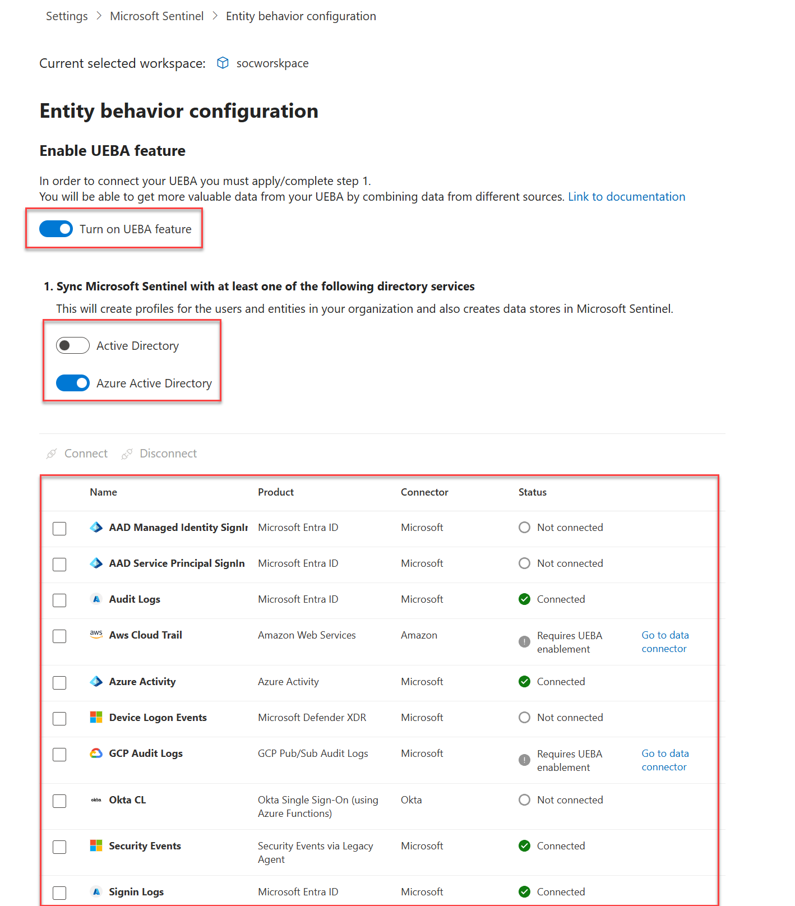The image size is (795, 906).
Task: Click the Device Logon Events Microsoft icon
Action: [96, 718]
